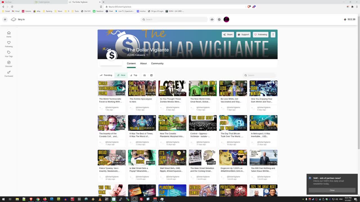Open Your Tags in the sidebar
This screenshot has width=360, height=202.
coord(9,54)
